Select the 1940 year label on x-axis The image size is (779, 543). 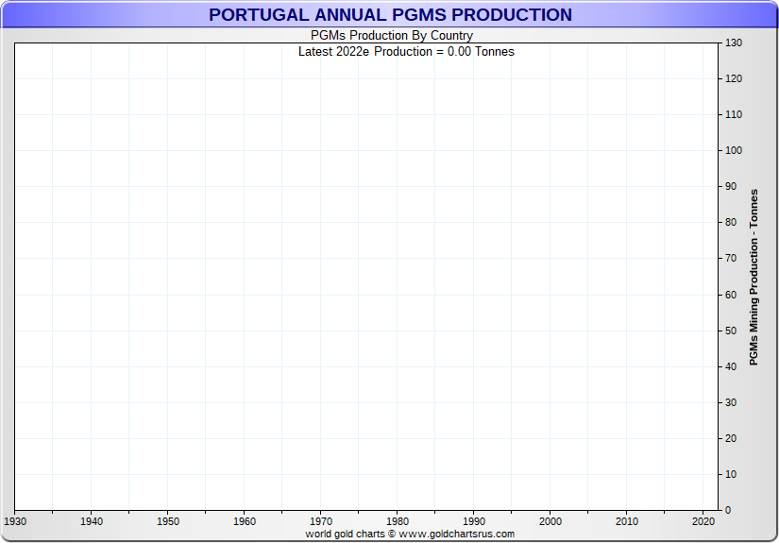tap(92, 521)
